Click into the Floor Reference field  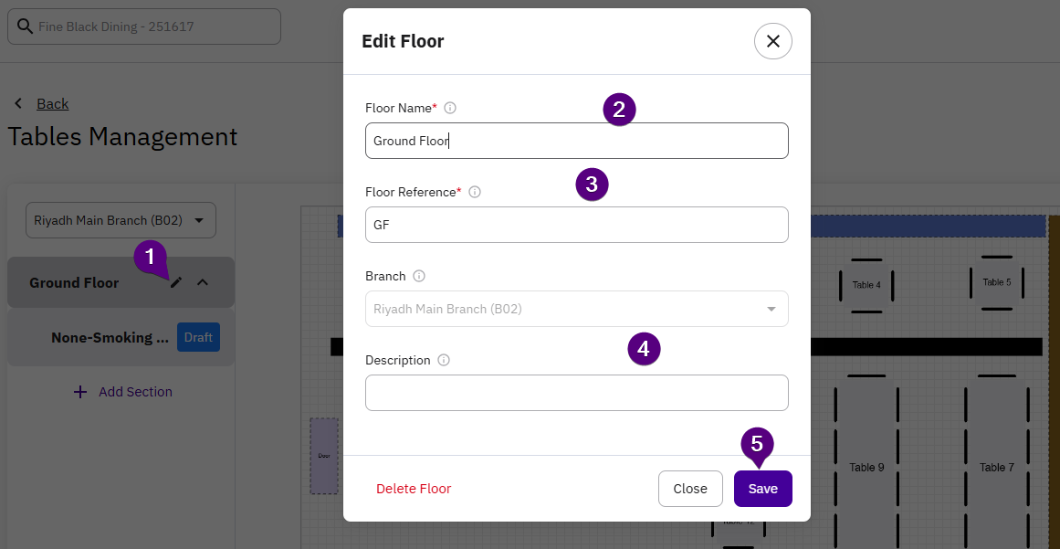(x=576, y=225)
